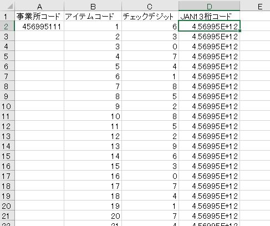This screenshot has height=226, width=270.
Task: Select item code cell with value 10
Action: 93,116
